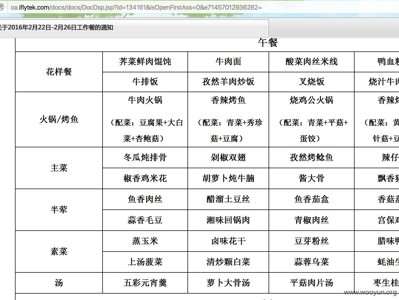Click the 孜然烤鲶鱼 cell
Screen dimensions: 399x300
click(x=312, y=158)
